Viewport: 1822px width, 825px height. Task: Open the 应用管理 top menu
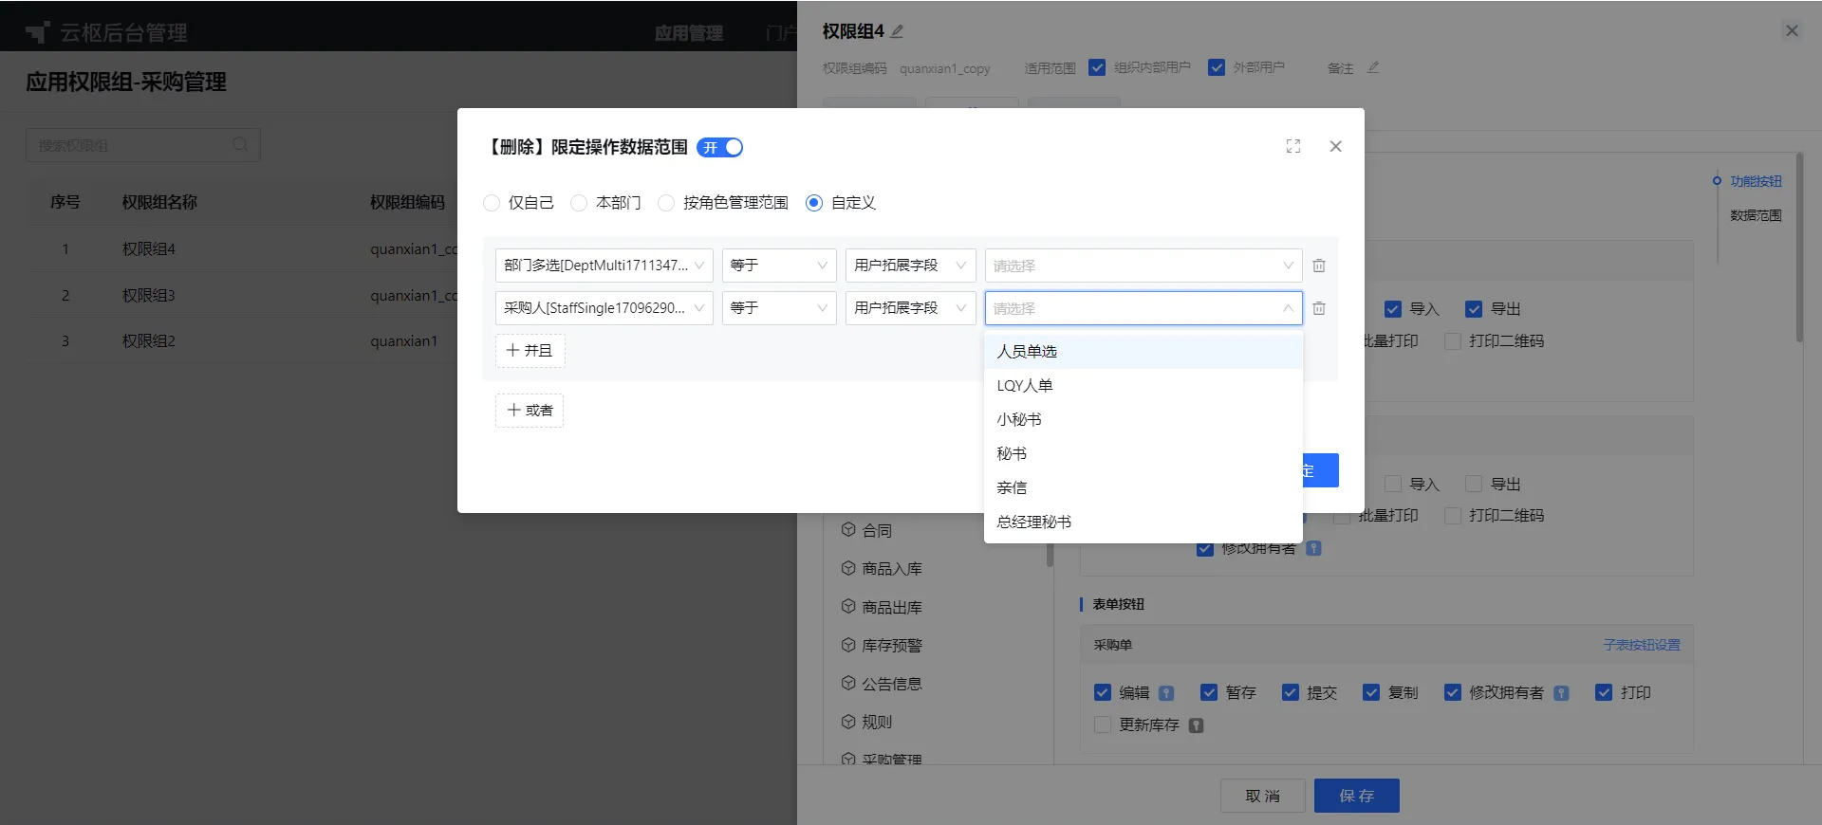point(689,33)
